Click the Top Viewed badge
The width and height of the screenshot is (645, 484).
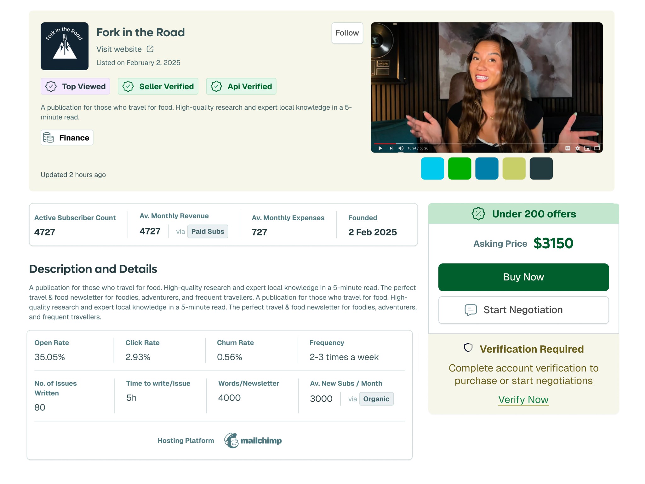[75, 86]
